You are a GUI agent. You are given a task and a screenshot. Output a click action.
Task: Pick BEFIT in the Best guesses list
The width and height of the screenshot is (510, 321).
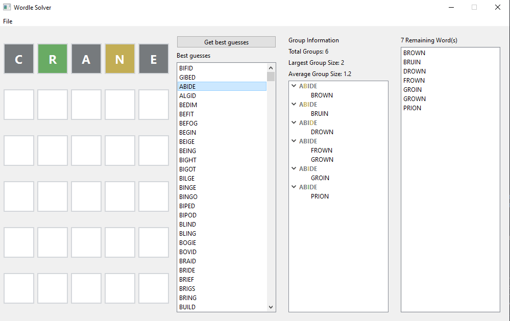click(222, 114)
